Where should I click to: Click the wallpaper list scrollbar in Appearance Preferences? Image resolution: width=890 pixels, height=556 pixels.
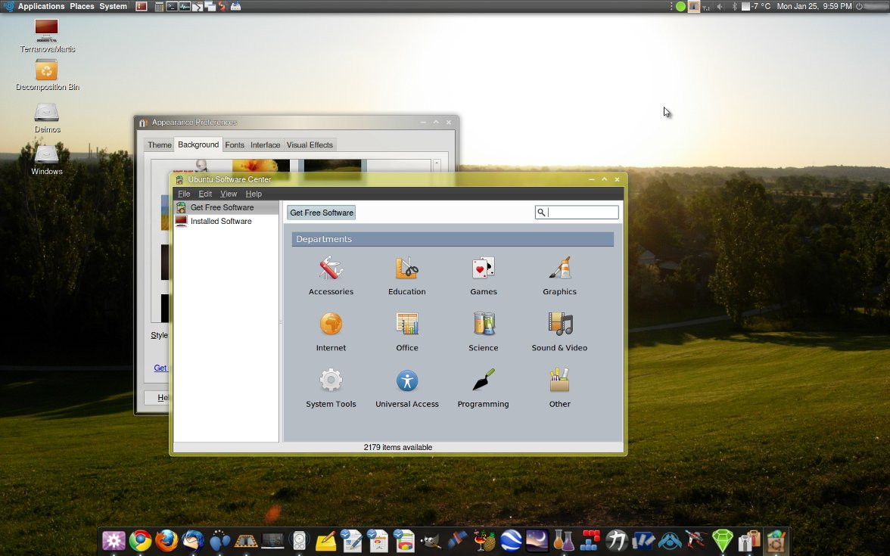tap(437, 166)
